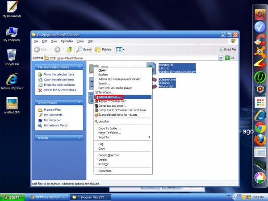Launch Picasa from the dock
Viewport: 268px width, 201px height.
point(260,178)
